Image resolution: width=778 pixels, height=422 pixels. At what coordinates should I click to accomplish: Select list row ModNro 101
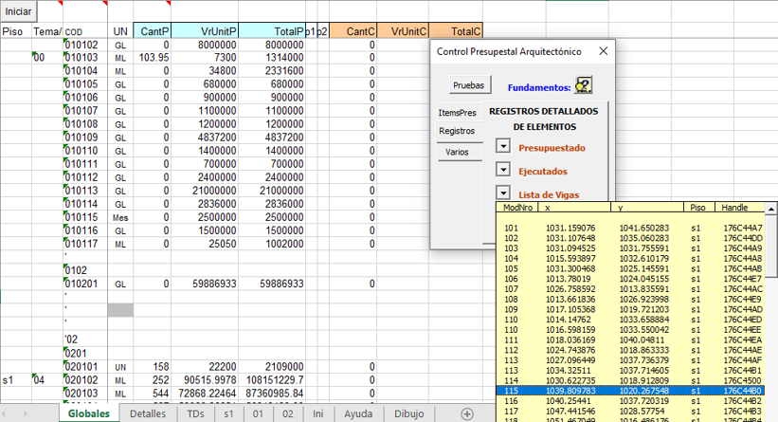pos(629,228)
